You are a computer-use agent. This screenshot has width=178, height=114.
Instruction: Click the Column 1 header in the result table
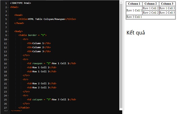(134, 4)
